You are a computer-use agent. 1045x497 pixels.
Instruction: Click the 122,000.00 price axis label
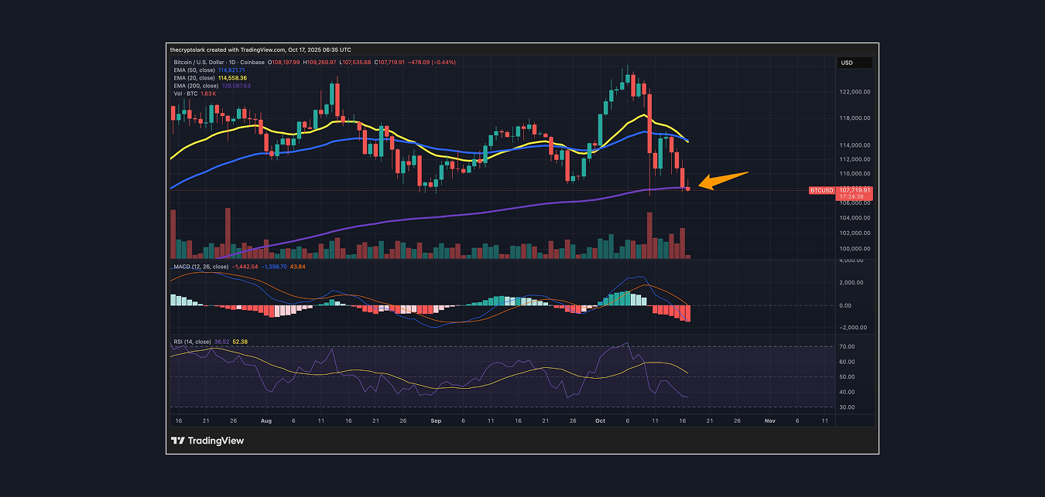coord(855,91)
